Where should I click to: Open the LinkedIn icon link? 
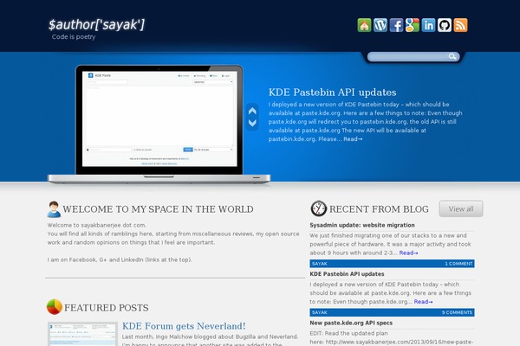(428, 25)
